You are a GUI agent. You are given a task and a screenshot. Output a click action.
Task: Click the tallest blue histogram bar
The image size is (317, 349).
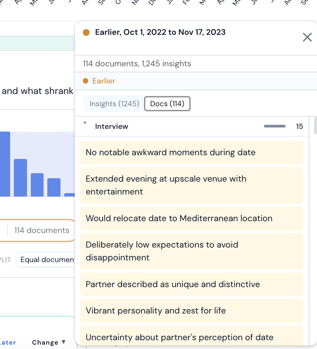point(5,164)
